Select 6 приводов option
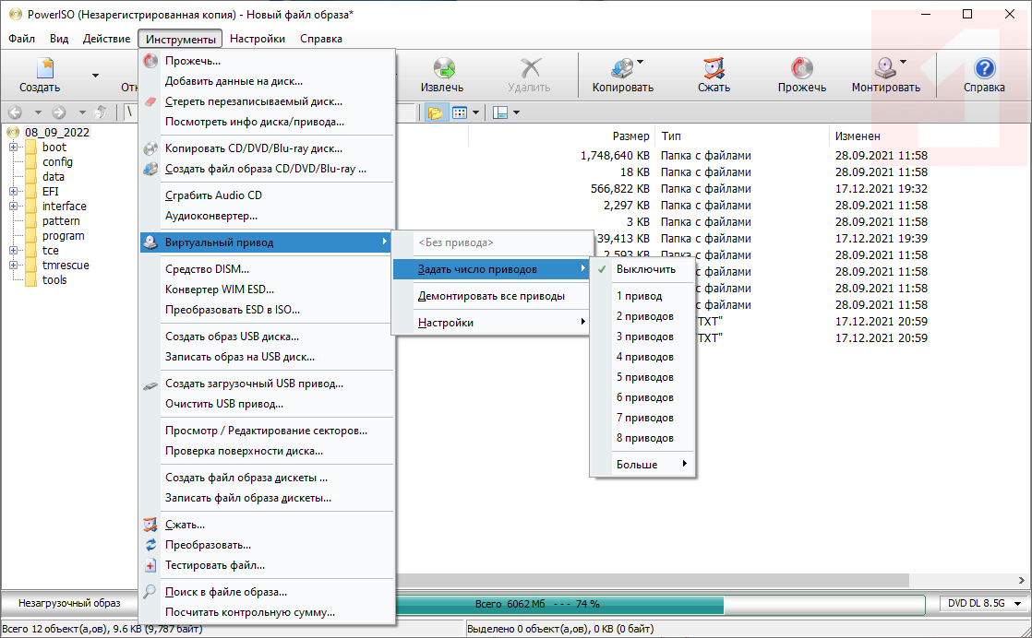The width and height of the screenshot is (1032, 638). tap(642, 398)
